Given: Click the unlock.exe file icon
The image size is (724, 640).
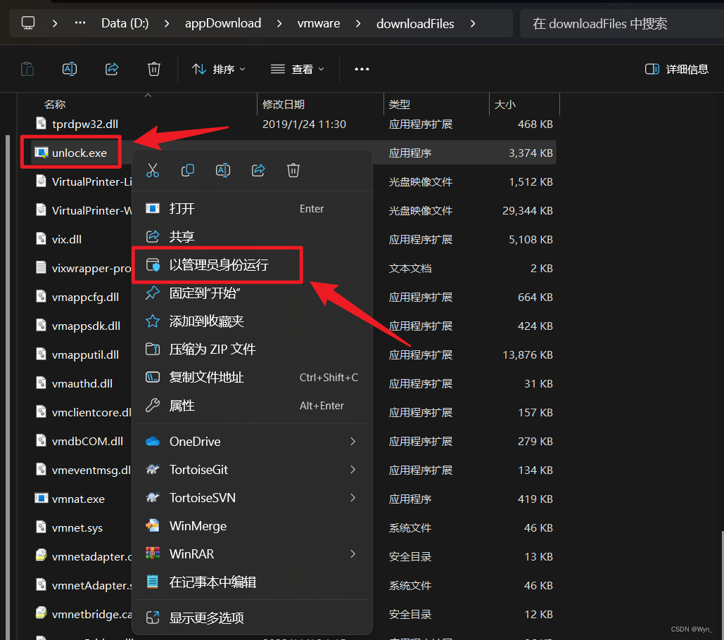Looking at the screenshot, I should click(x=41, y=153).
